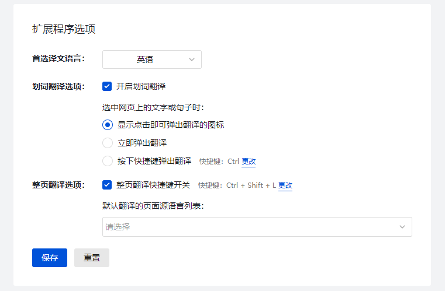This screenshot has height=291, width=445.
Task: Expand via chevron arrow in 请选择 field
Action: click(402, 227)
